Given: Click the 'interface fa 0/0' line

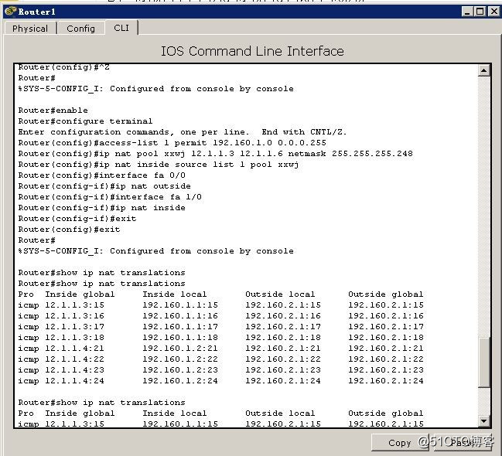Looking at the screenshot, I should tap(102, 175).
